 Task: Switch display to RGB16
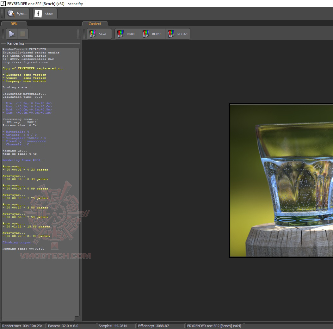(152, 34)
